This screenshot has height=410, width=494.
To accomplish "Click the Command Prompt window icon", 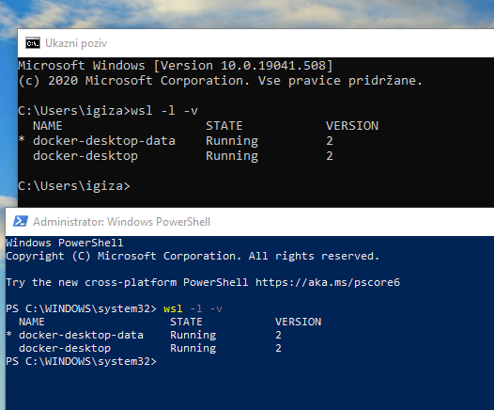I will (33, 43).
